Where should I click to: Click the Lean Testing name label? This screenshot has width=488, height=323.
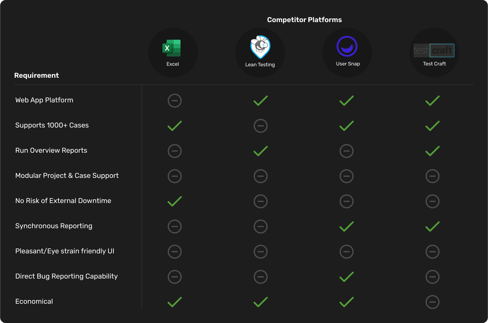[x=260, y=65]
